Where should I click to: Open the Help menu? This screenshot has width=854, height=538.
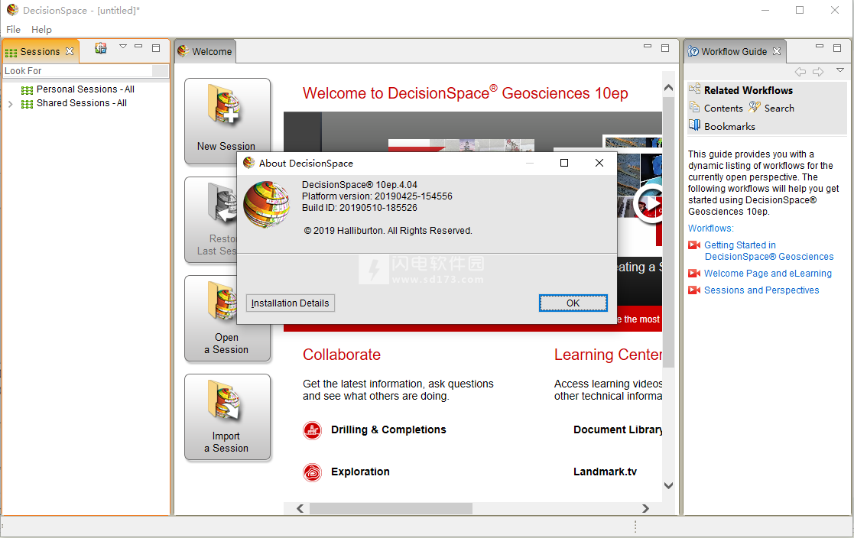41,29
